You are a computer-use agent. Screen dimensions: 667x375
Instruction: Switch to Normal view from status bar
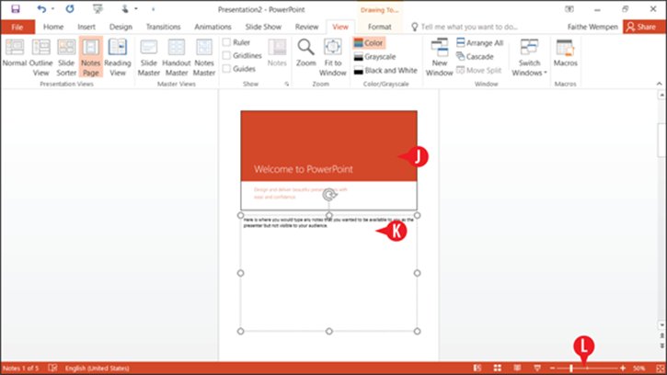pos(477,368)
